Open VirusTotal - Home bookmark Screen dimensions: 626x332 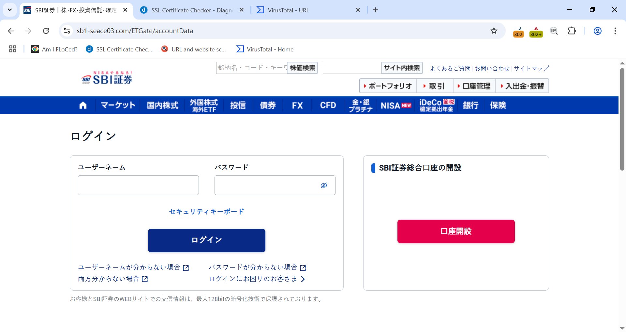tap(265, 49)
